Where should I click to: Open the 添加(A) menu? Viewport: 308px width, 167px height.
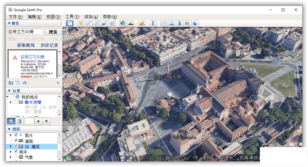(x=91, y=17)
